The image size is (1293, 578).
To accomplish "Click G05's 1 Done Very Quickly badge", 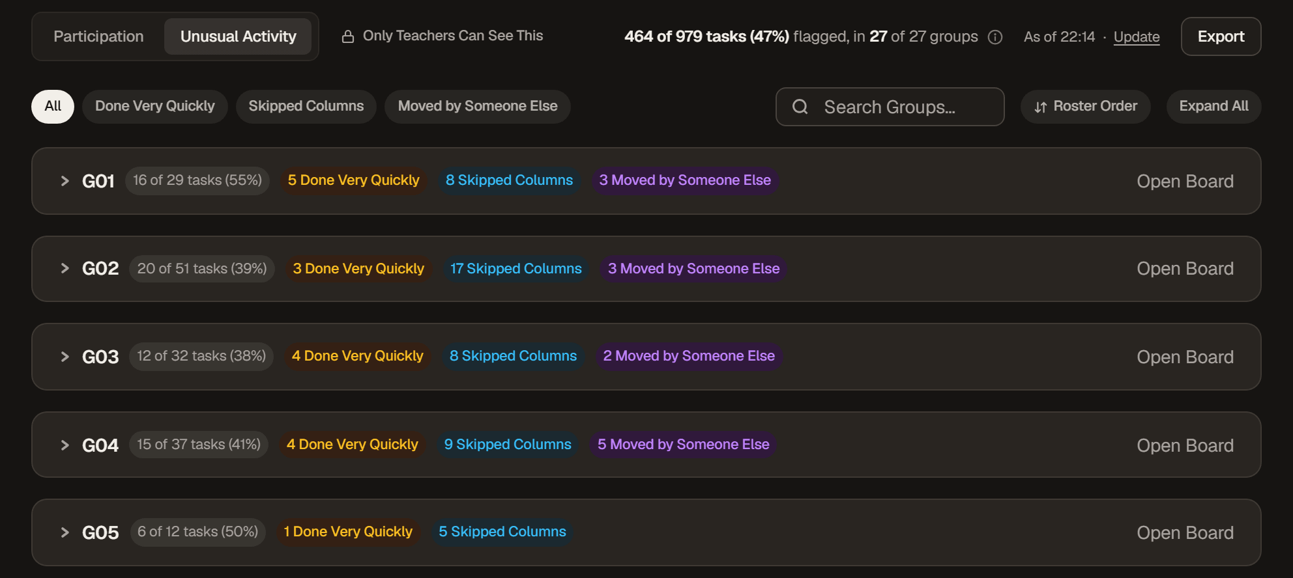I will coord(348,532).
